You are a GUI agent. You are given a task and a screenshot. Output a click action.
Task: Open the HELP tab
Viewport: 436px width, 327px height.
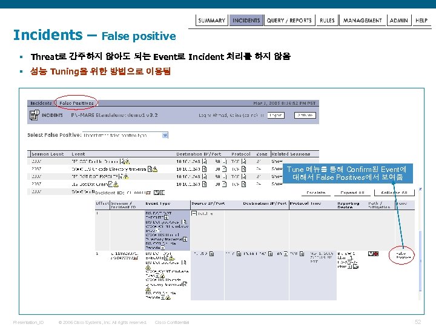421,21
